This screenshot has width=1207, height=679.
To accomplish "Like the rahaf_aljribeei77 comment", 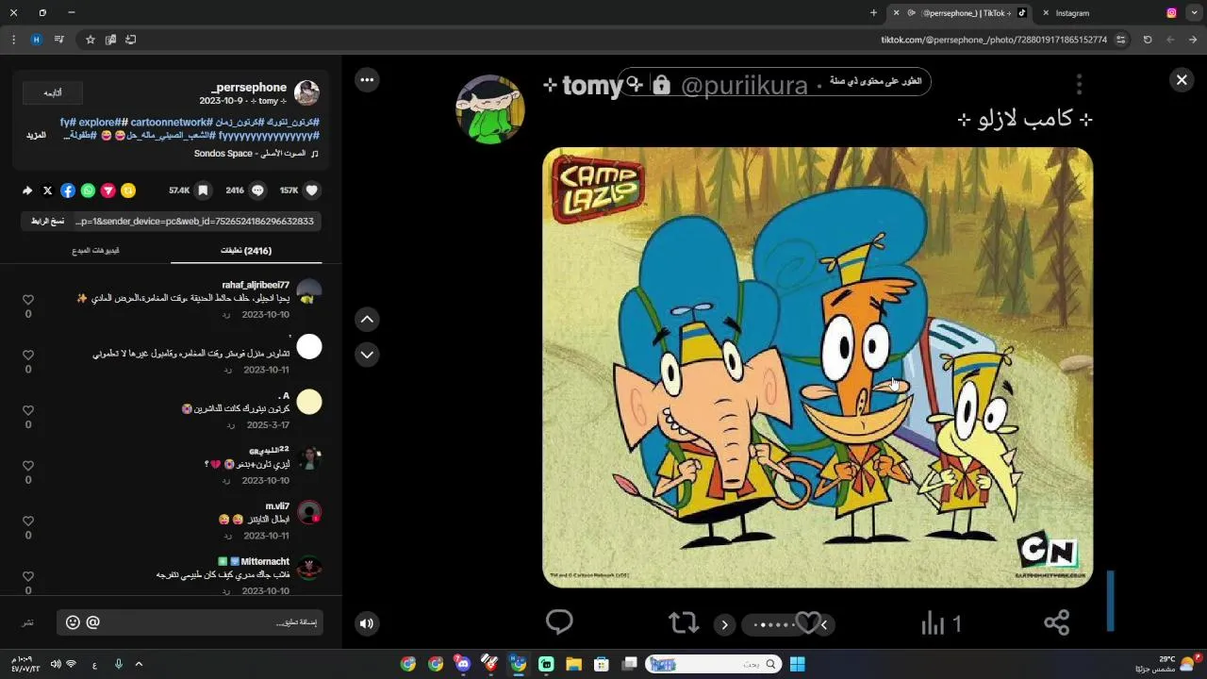I will point(28,300).
